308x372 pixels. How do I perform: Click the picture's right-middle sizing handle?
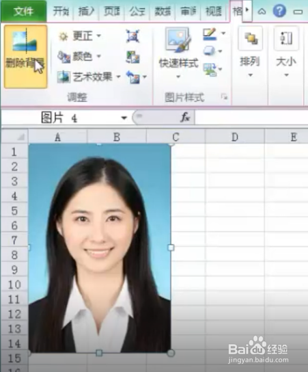171,248
